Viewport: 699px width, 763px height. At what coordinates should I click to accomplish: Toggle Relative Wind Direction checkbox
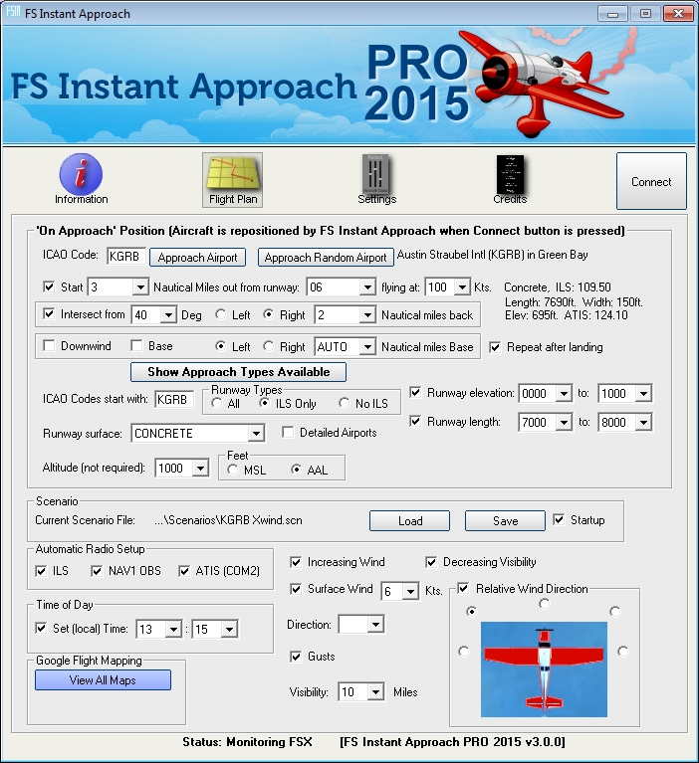click(x=463, y=588)
